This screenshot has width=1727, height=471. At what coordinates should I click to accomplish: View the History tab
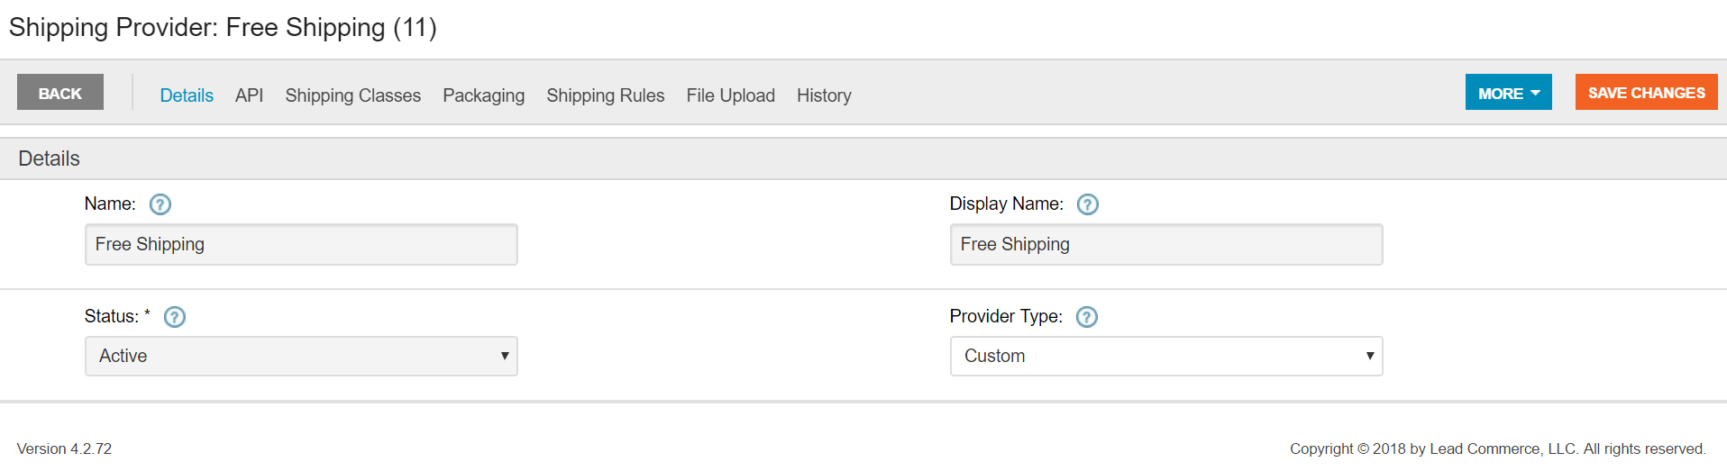(x=824, y=95)
